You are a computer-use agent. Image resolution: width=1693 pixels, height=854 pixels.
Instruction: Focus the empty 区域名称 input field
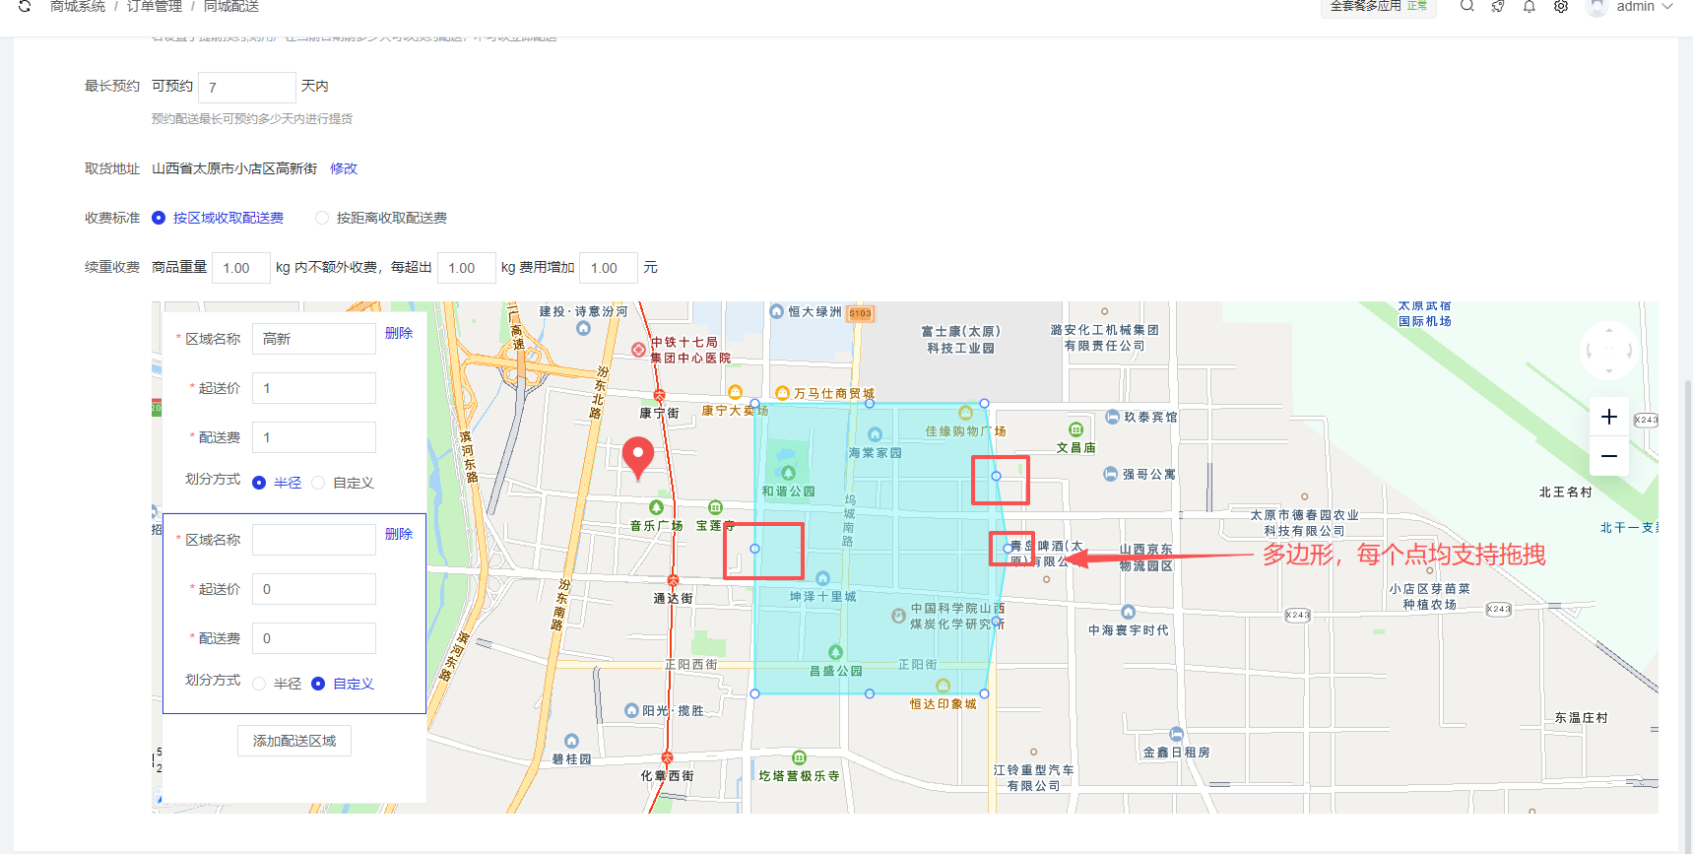point(313,540)
